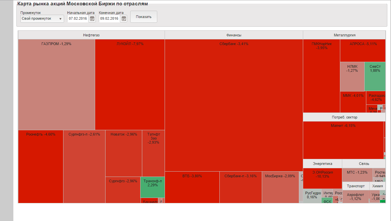Expand the 'Свой промежуток' period dropdown
391x221 pixels.
[x=42, y=19]
